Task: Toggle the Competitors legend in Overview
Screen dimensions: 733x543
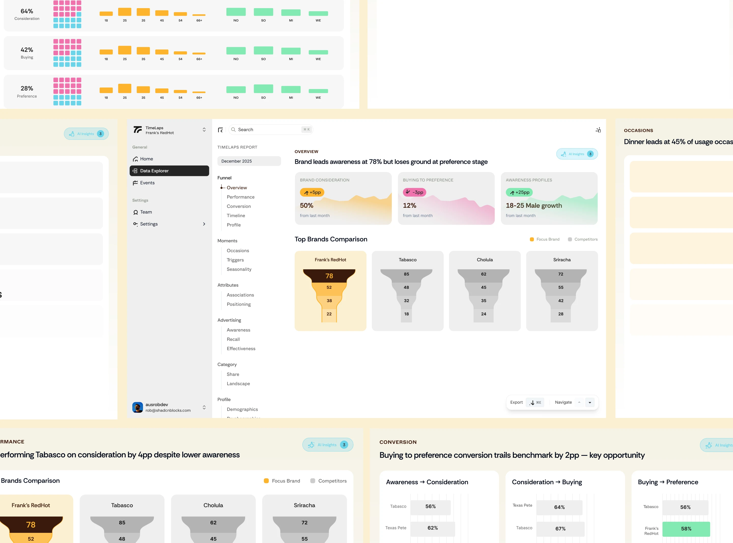Action: coord(583,240)
